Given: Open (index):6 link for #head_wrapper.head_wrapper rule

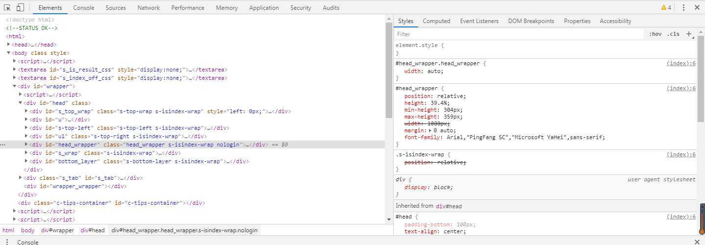Looking at the screenshot, I should (681, 63).
